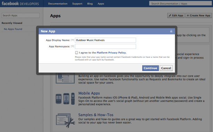The height and width of the screenshot is (132, 213).
Task: Open the Mobile Apps heading link
Action: point(89,93)
